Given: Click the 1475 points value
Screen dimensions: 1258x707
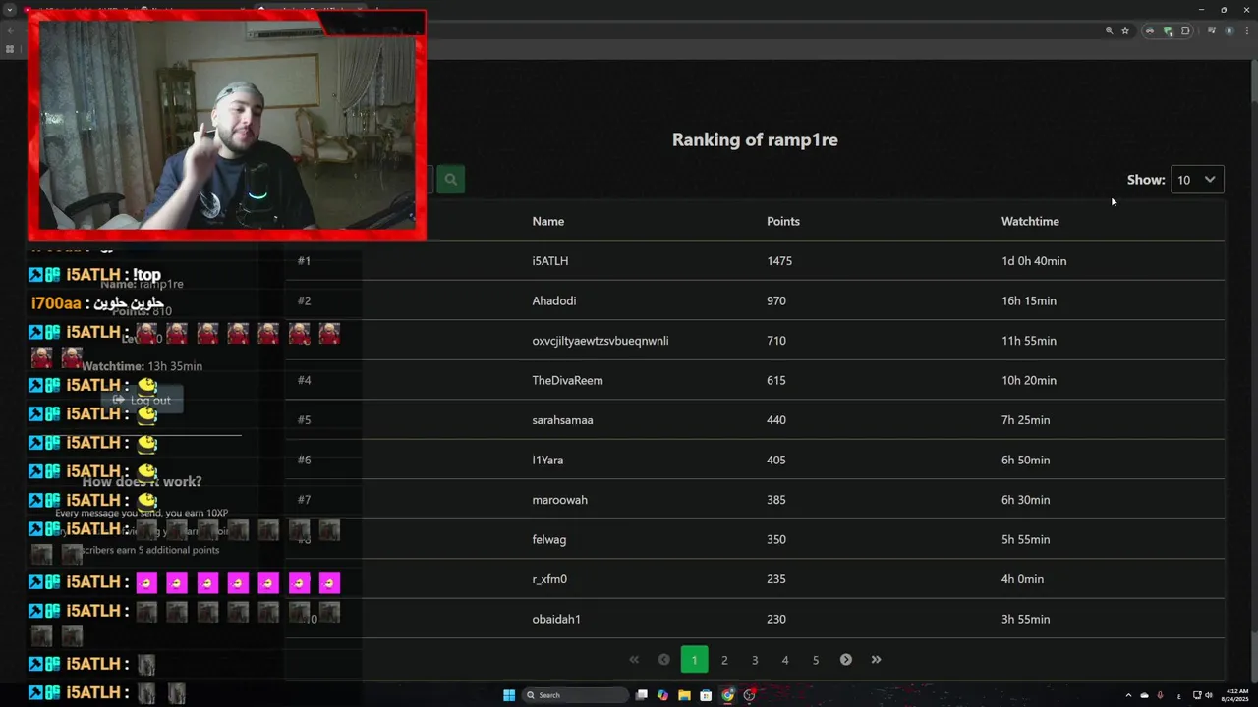Looking at the screenshot, I should click(779, 261).
